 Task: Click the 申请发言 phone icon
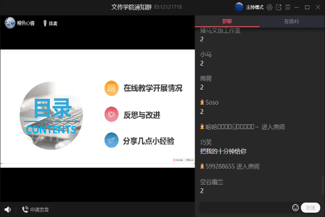pyautogui.click(x=25, y=209)
